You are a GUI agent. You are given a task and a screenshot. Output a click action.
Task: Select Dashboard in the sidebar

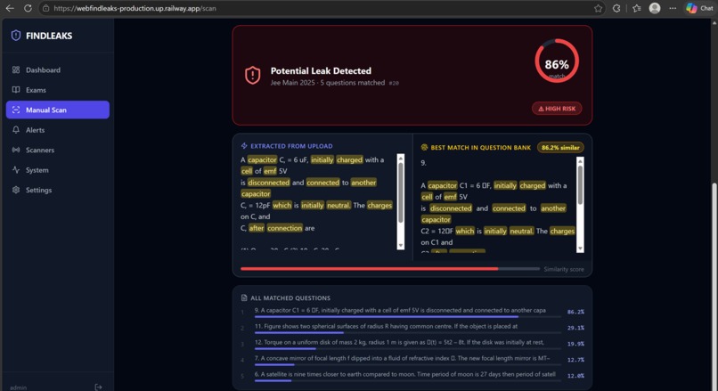pos(58,70)
